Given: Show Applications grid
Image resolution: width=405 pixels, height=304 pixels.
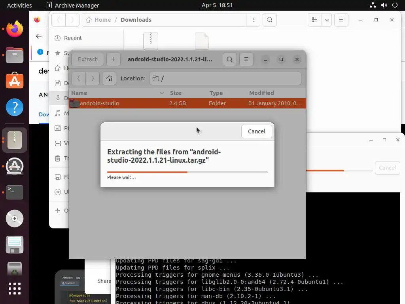Looking at the screenshot, I should [15, 289].
